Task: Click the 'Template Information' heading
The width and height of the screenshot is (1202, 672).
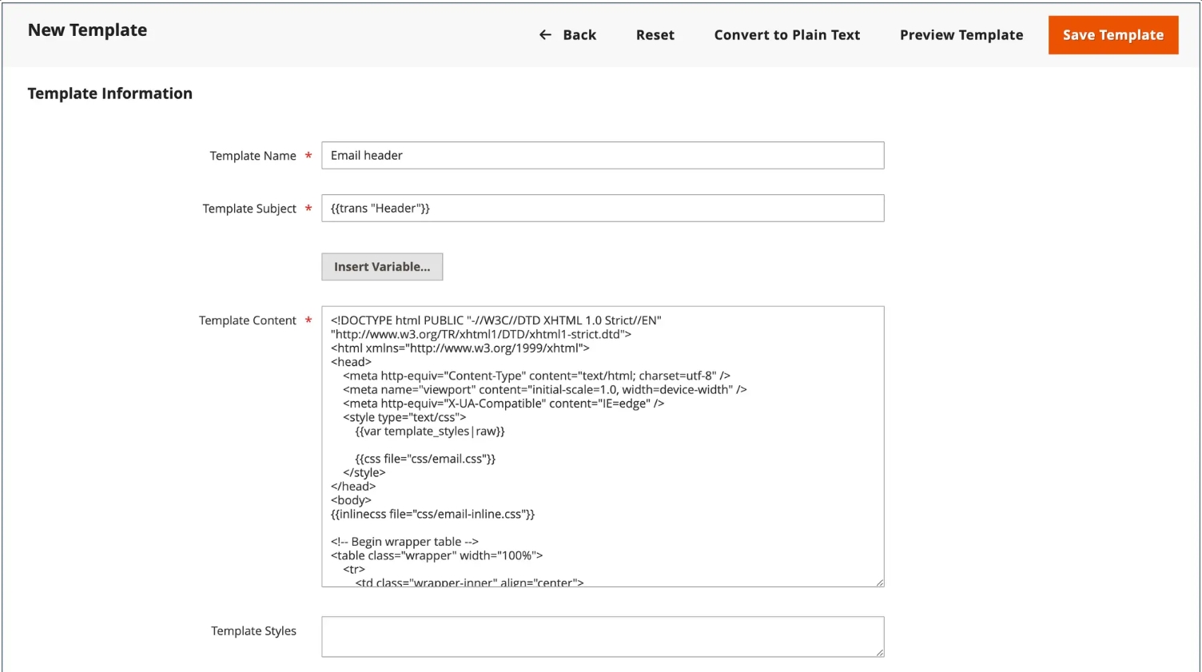Action: (110, 93)
